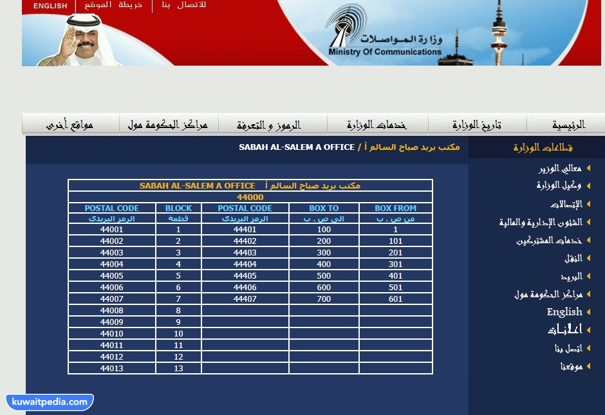The image size is (605, 415).
Task: Open الرموز و التعرفة menu item
Action: tap(269, 125)
